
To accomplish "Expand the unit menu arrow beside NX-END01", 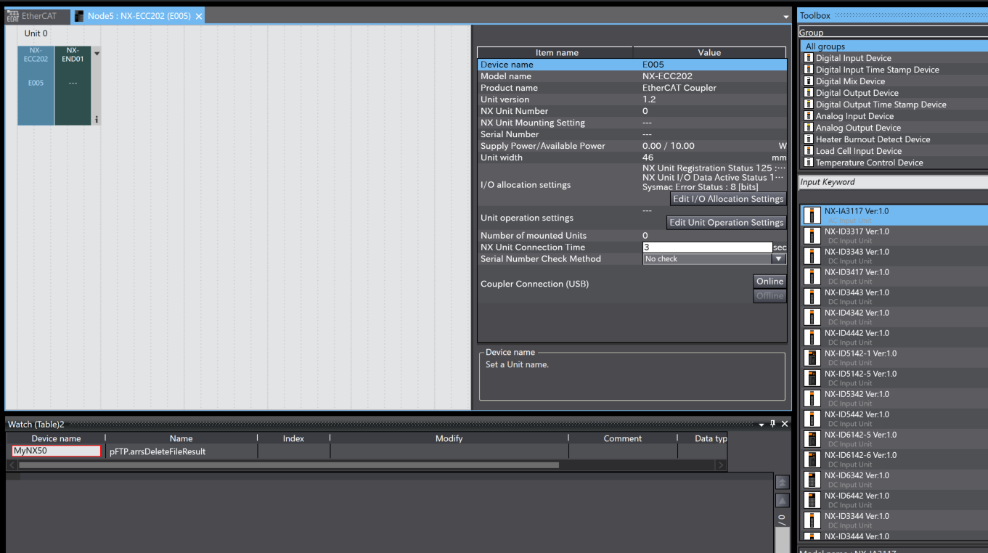I will 97,53.
